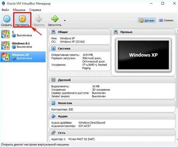Image resolution: width=178 pixels, height=147 pixels.
Task: Open the Система section header link
Action: click(x=64, y=48)
